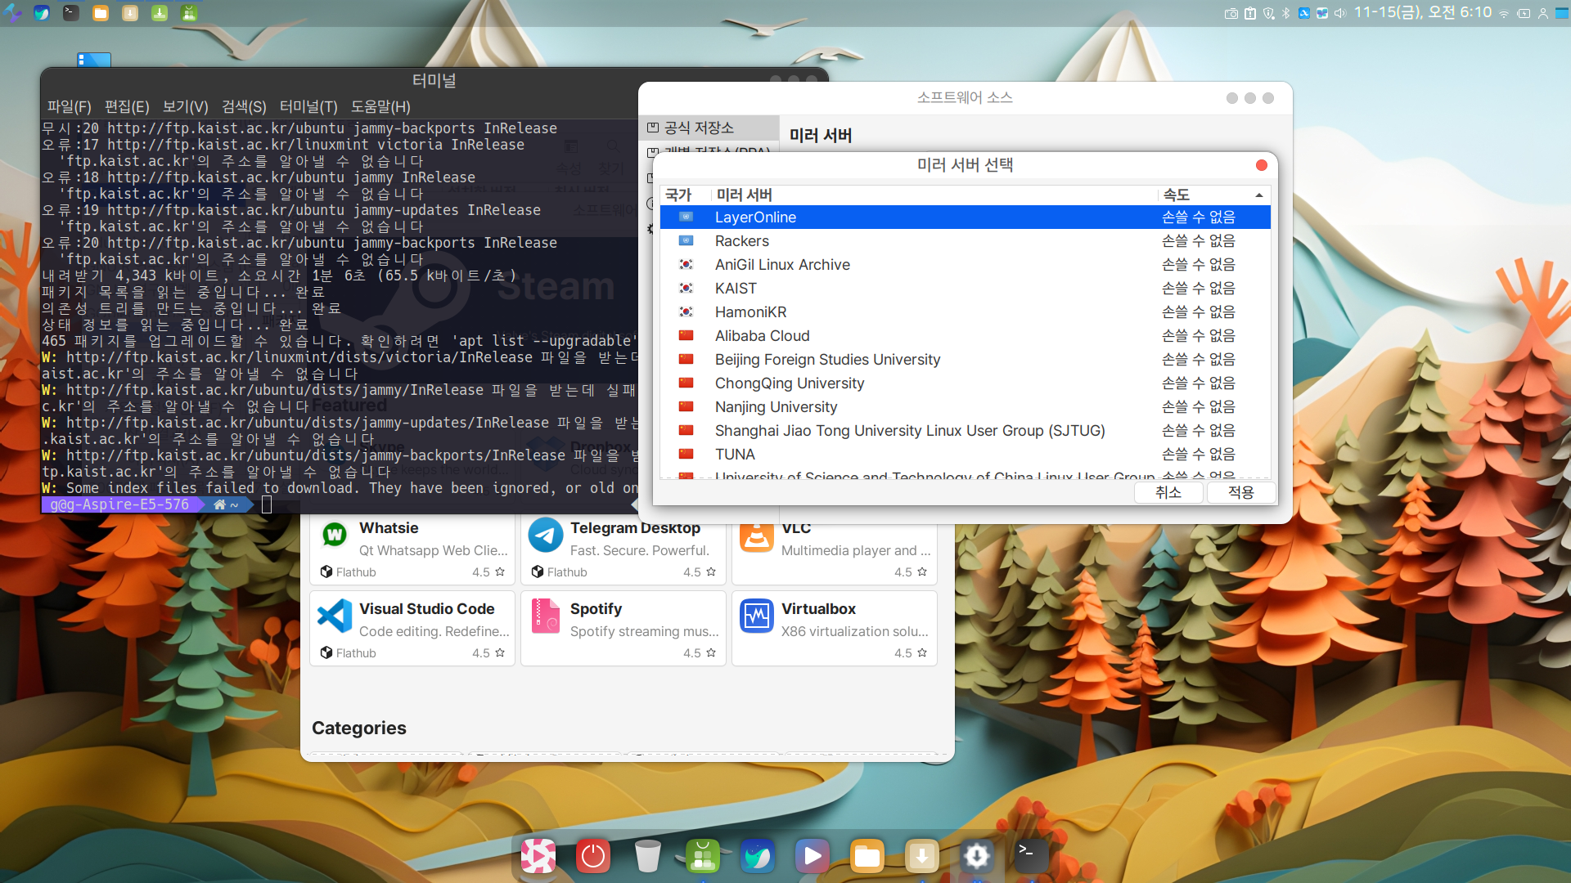The height and width of the screenshot is (883, 1571).
Task: Open the 도움말(H) menu in the terminal
Action: [x=380, y=107]
